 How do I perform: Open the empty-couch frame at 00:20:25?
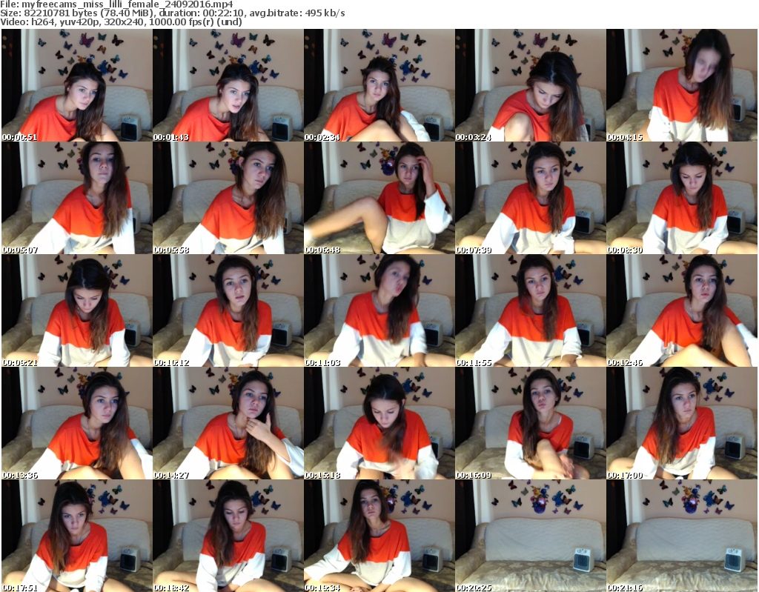pyautogui.click(x=530, y=536)
